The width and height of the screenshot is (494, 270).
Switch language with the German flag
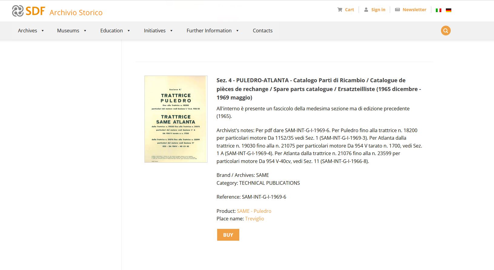[449, 10]
